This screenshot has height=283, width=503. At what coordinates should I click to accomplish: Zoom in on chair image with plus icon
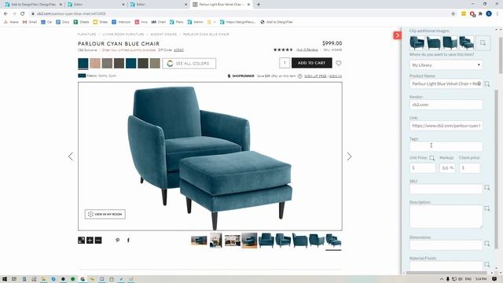tap(90, 240)
